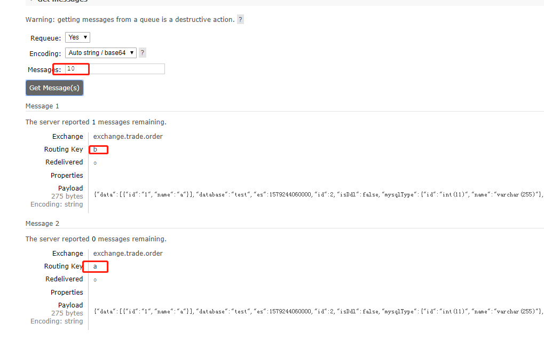Open the Encoding dropdown showing Auto string / base64
This screenshot has width=544, height=339.
pos(100,52)
